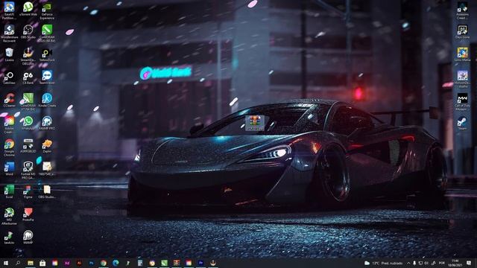Select the Fortrek M3 PRO gaming mouse shortcut
This screenshot has width=477, height=268.
click(x=28, y=170)
